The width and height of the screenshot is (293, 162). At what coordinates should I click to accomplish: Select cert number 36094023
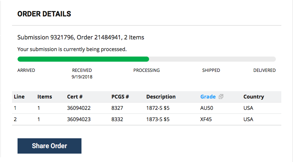pyautogui.click(x=79, y=119)
